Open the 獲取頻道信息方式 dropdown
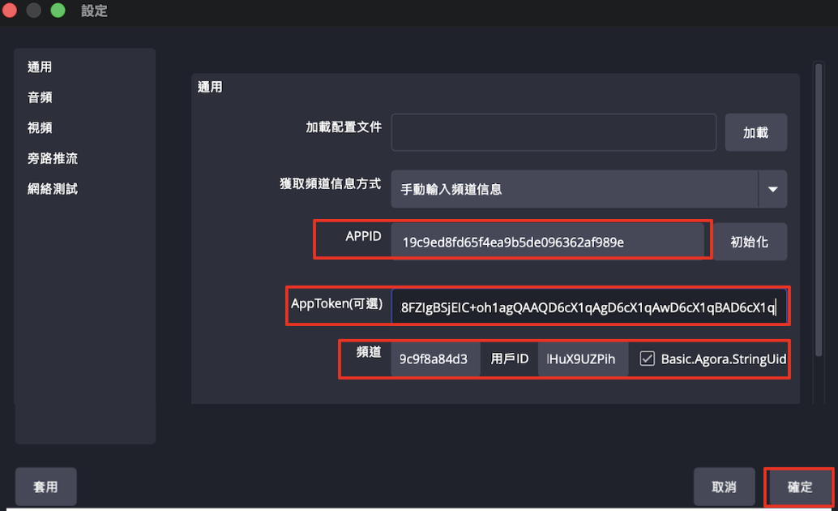 pos(589,189)
